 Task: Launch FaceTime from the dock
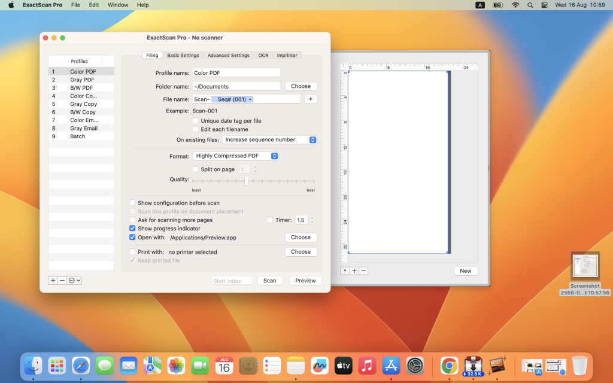pos(200,366)
